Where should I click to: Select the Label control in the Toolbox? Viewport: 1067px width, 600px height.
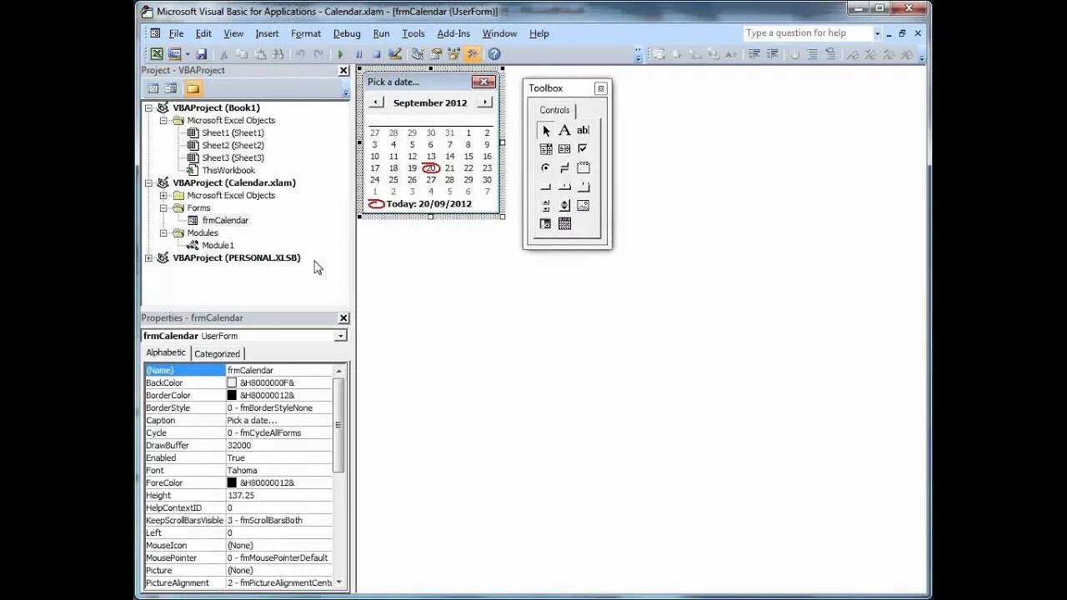(564, 130)
